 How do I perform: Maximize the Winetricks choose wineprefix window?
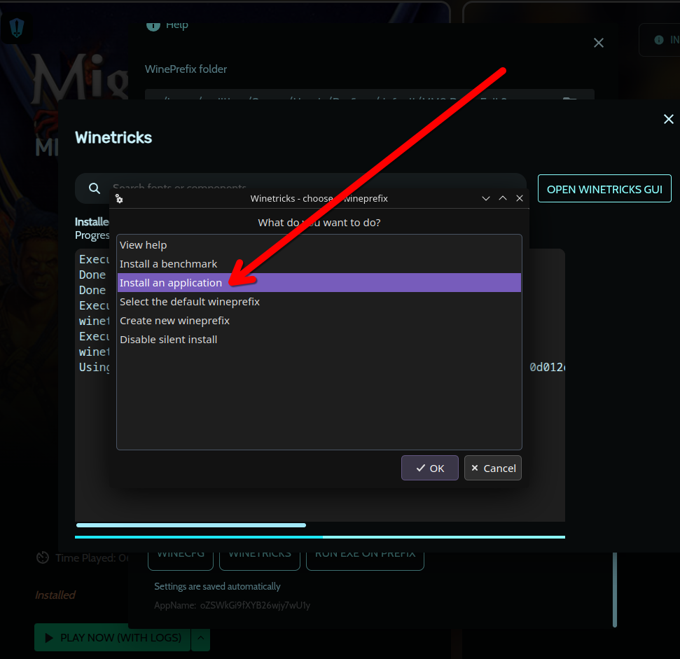(x=503, y=198)
